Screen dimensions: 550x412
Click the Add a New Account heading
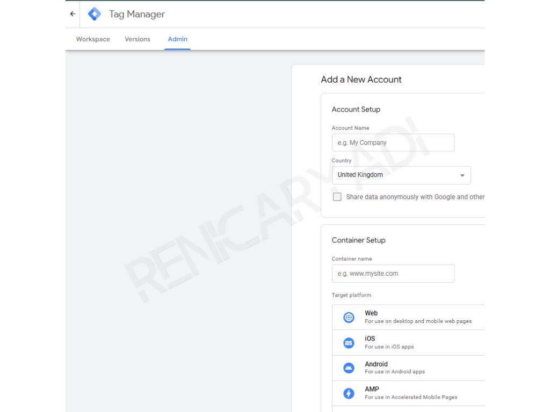[x=361, y=79]
